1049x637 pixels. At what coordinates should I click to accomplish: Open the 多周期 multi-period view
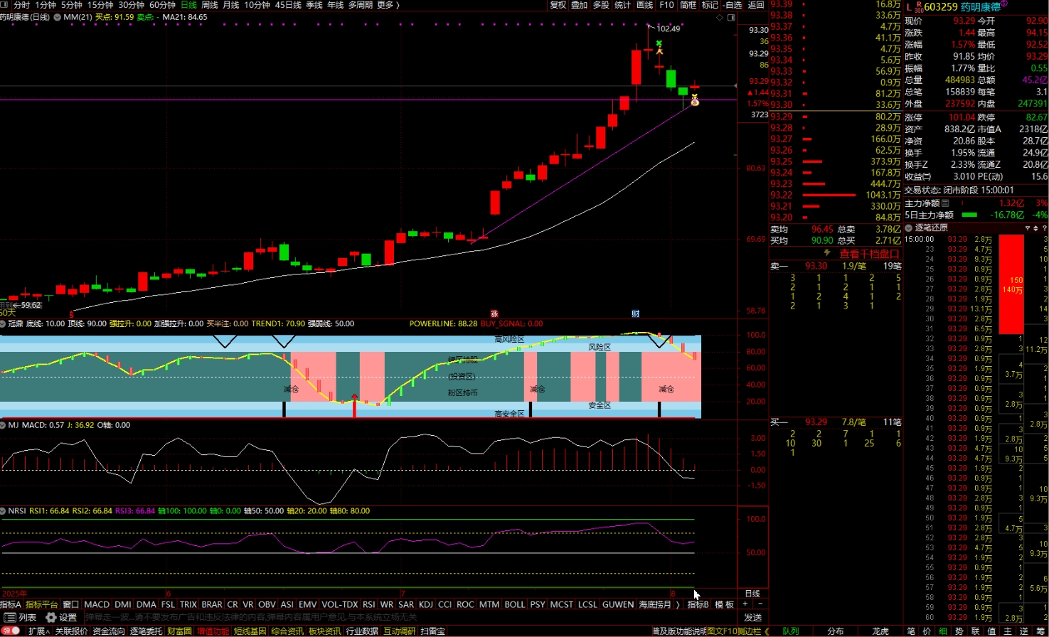(361, 5)
